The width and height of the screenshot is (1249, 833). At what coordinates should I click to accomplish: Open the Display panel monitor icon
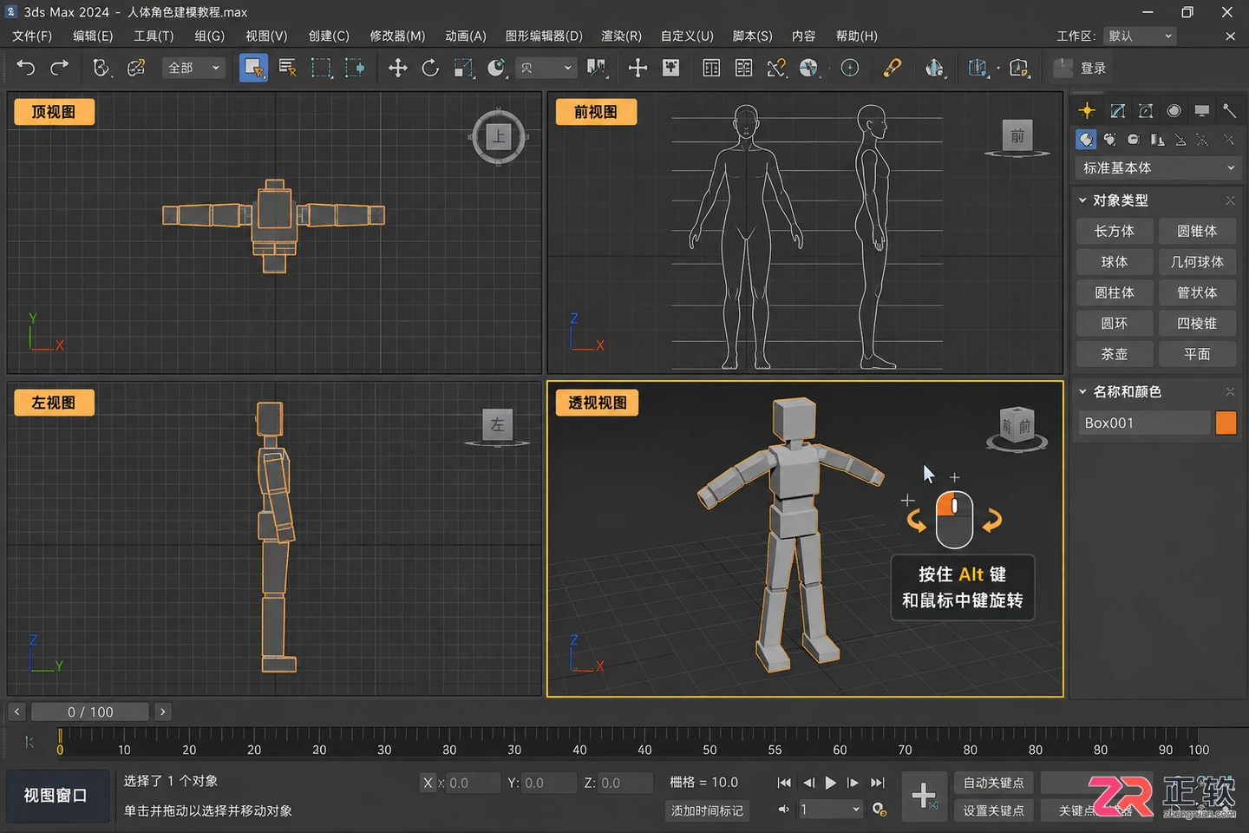point(1201,110)
